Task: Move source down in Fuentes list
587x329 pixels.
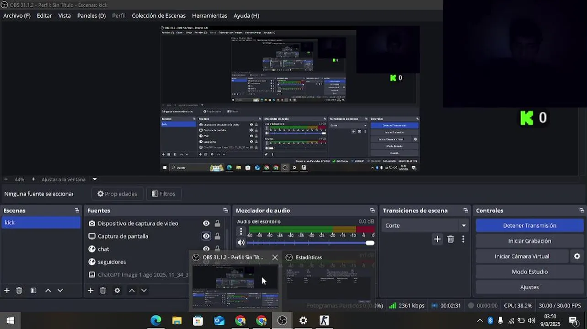Action: pyautogui.click(x=144, y=290)
